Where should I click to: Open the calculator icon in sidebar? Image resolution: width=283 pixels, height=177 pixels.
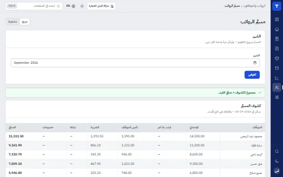pyautogui.click(x=277, y=39)
